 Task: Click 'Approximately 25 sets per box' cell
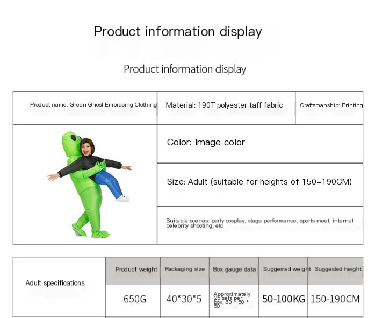coord(234,300)
